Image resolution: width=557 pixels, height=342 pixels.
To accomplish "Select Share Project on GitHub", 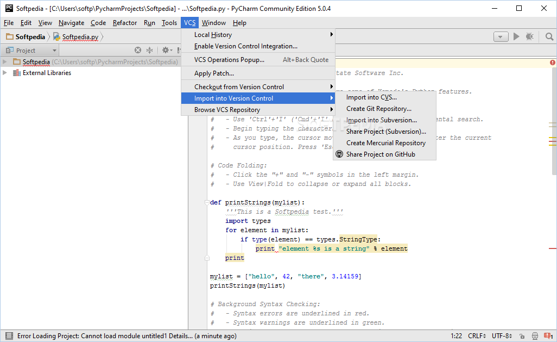I will pyautogui.click(x=384, y=154).
